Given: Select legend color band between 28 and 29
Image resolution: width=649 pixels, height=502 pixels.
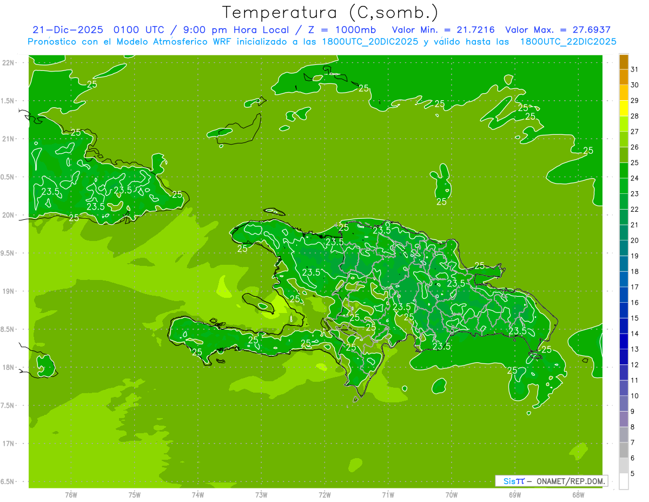Looking at the screenshot, I should (624, 108).
